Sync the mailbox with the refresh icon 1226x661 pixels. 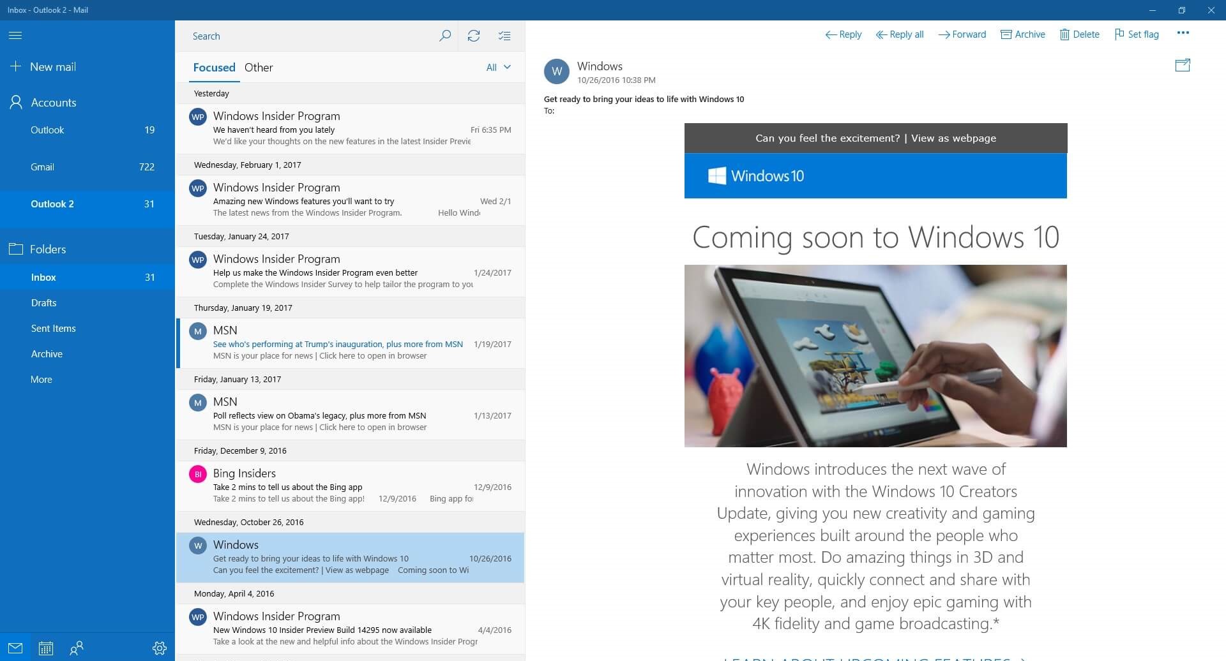(474, 36)
